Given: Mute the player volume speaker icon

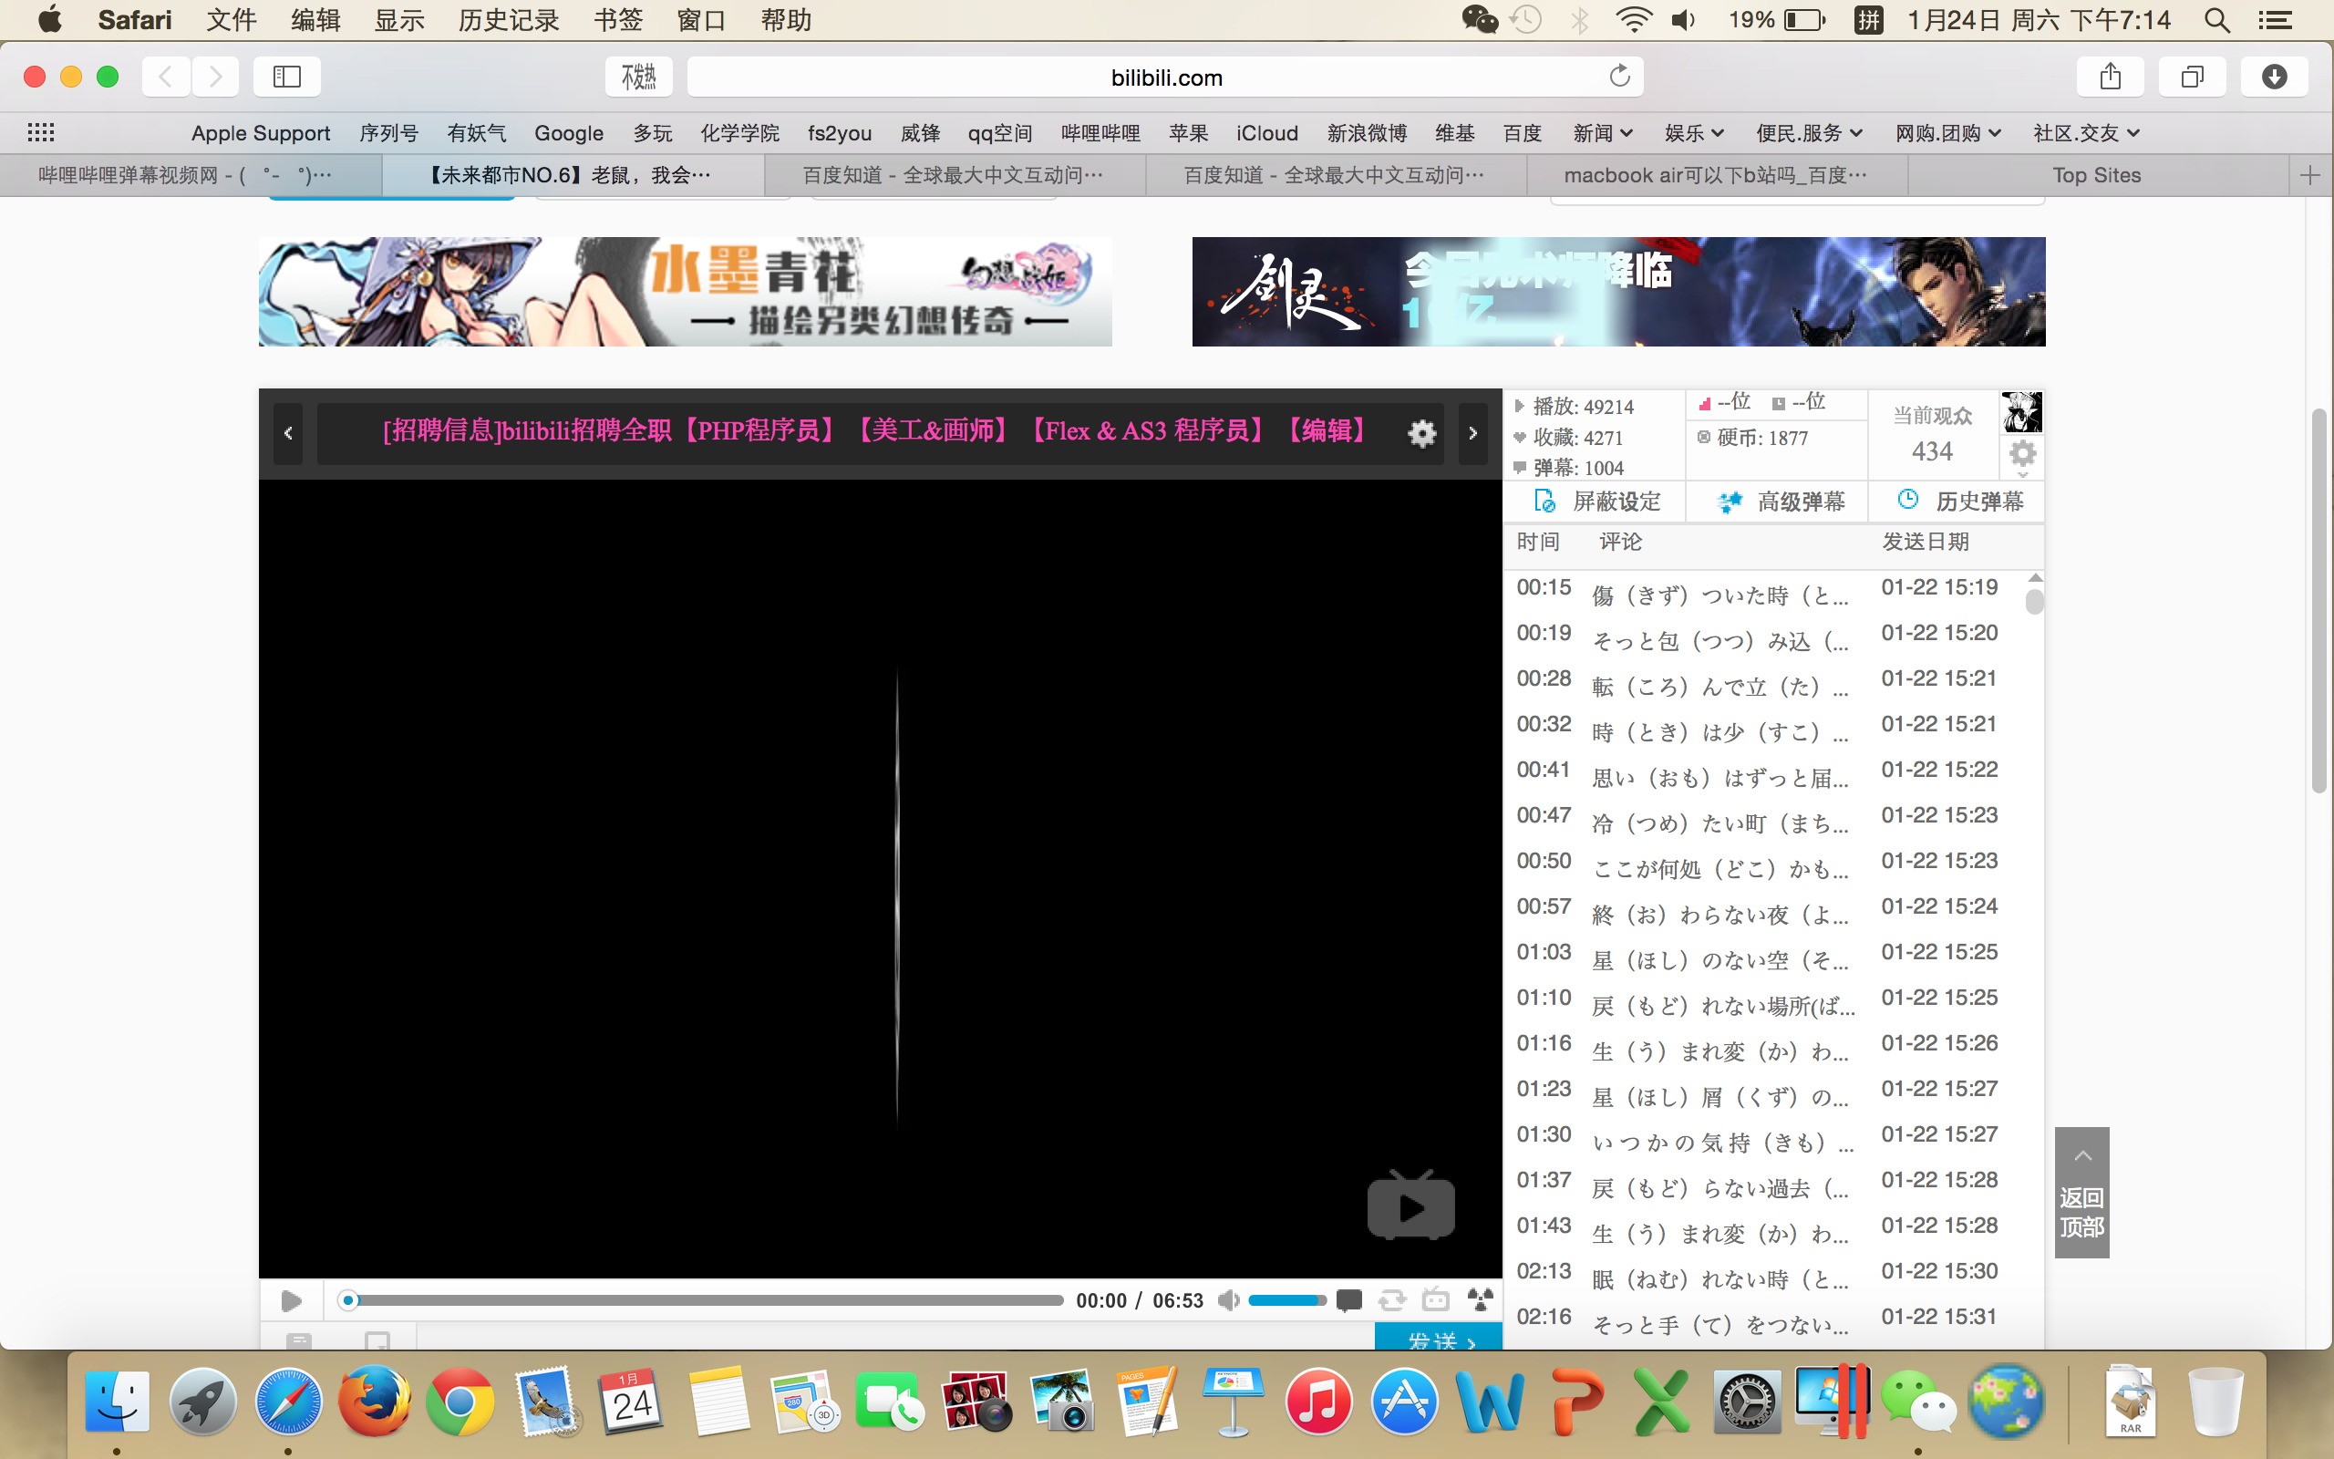Looking at the screenshot, I should click(x=1228, y=1300).
